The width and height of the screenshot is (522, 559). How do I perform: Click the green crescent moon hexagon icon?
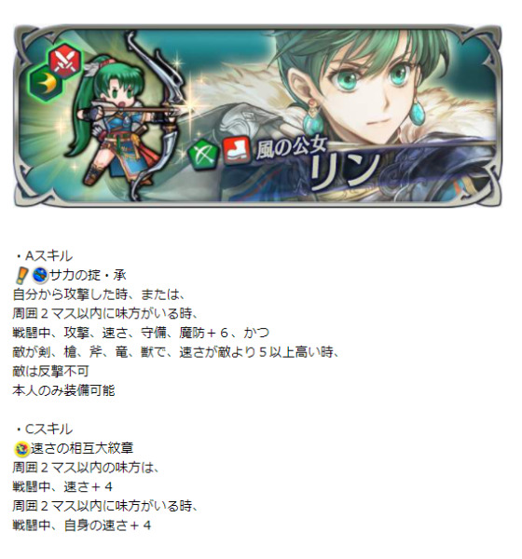(46, 83)
